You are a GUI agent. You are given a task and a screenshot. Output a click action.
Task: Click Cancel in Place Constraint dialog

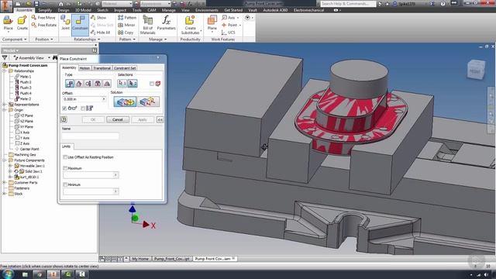tap(117, 120)
